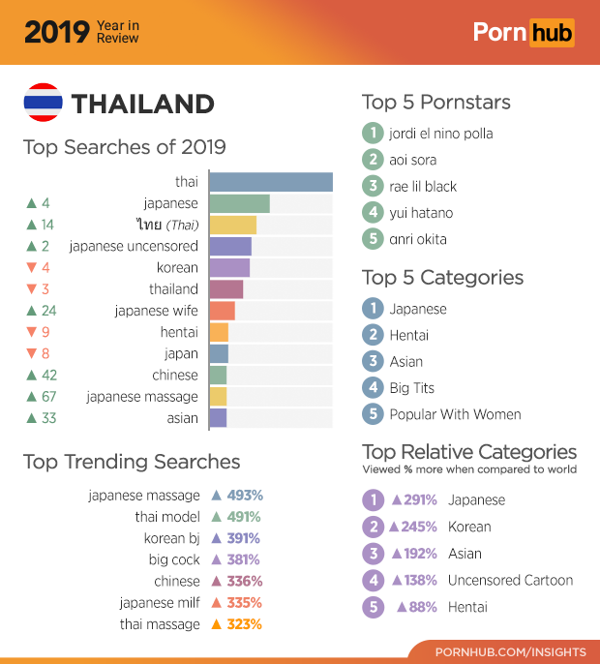Click the Pornhub logo in the header
Viewport: 600px width, 664px height.
(x=523, y=33)
